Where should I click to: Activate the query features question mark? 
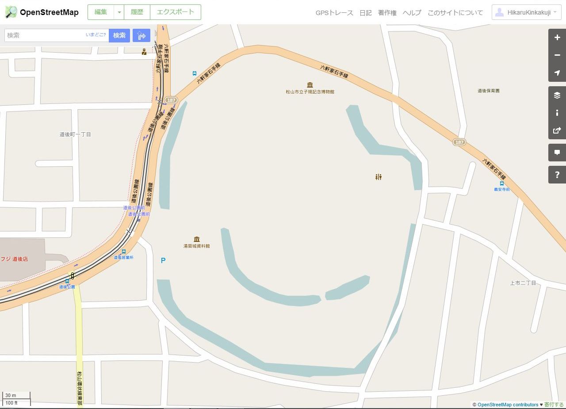point(557,175)
